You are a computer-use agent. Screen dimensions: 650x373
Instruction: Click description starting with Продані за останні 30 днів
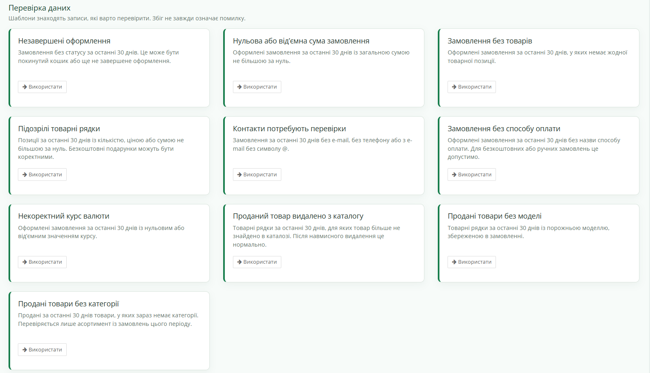point(108,320)
